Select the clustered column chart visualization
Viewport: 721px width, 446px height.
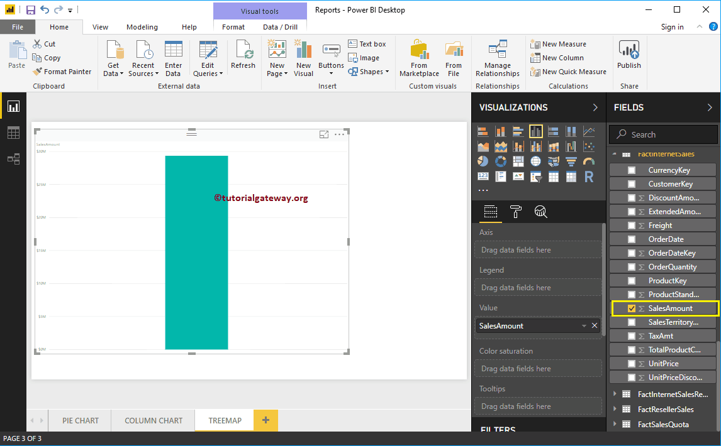pos(535,131)
